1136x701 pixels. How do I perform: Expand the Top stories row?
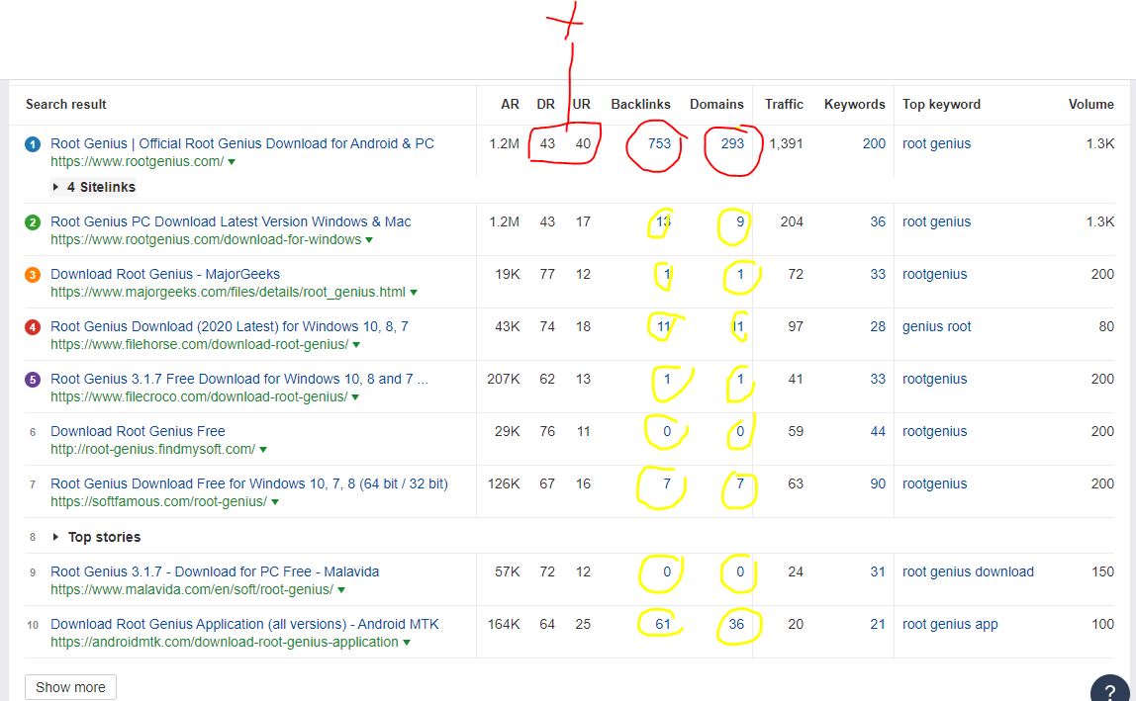96,537
